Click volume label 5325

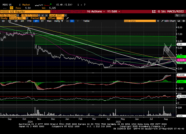tap(181, 116)
